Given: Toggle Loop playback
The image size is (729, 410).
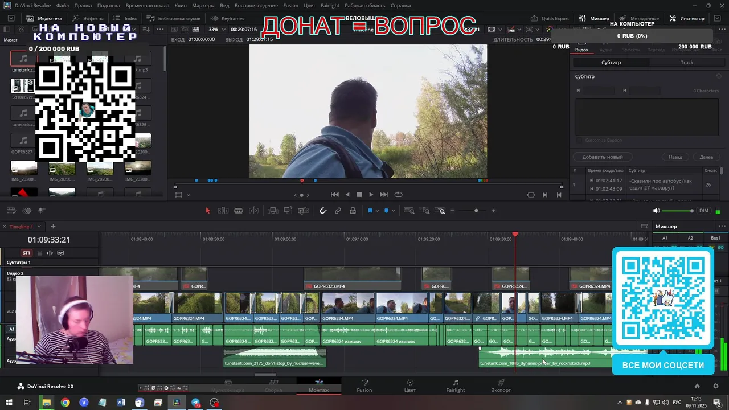Looking at the screenshot, I should coord(398,195).
